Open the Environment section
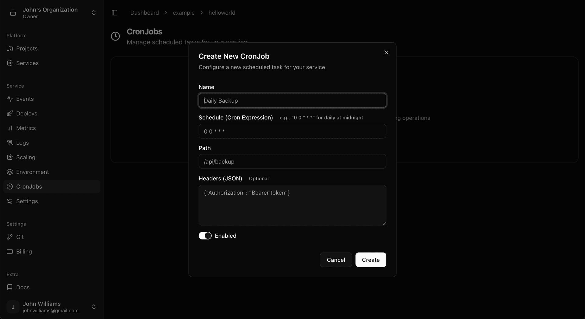Image resolution: width=585 pixels, height=319 pixels. point(52,172)
